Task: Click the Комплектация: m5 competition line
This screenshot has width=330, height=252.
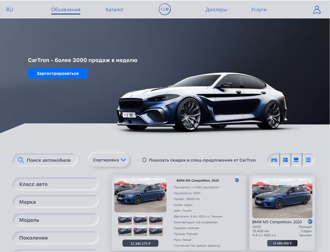Action: (196, 222)
